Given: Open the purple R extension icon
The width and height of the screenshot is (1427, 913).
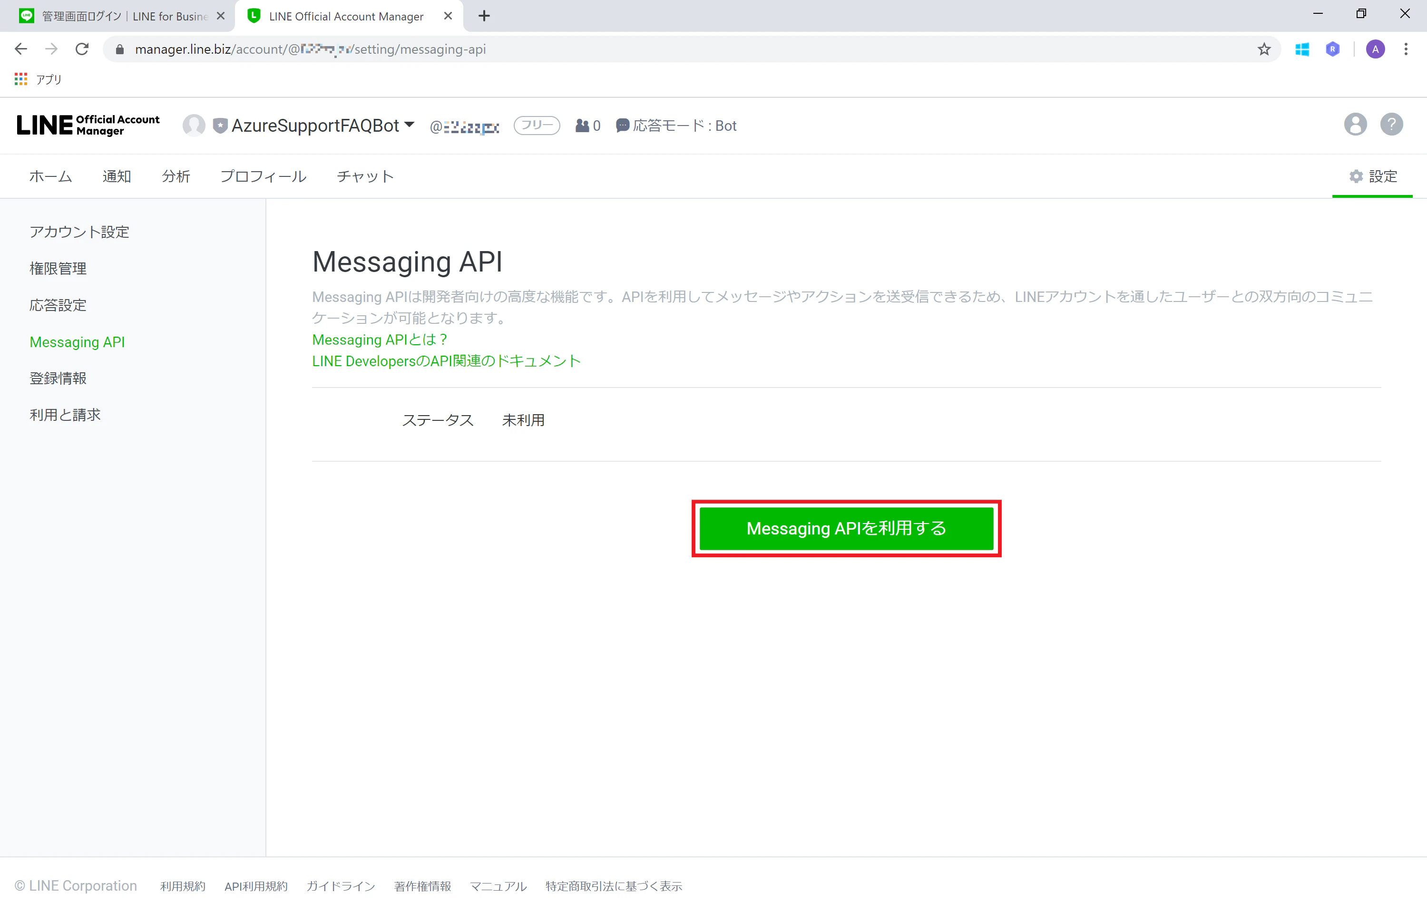Looking at the screenshot, I should (1333, 49).
